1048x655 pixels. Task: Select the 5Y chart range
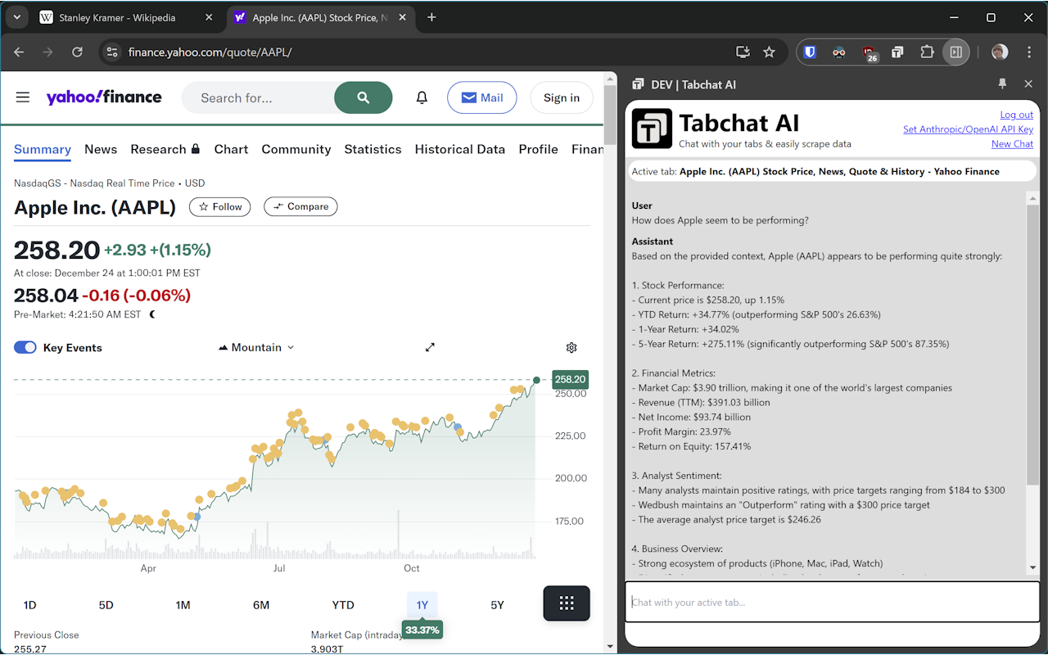(497, 605)
